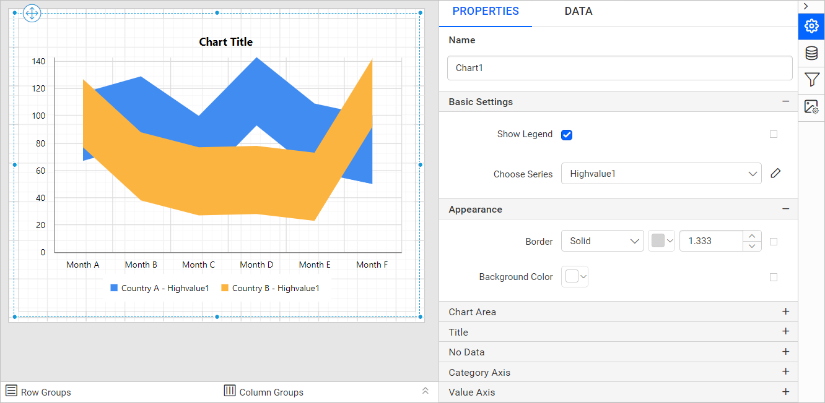Tick the advanced checkbox beside Border
Viewport: 825px width, 403px height.
[774, 242]
